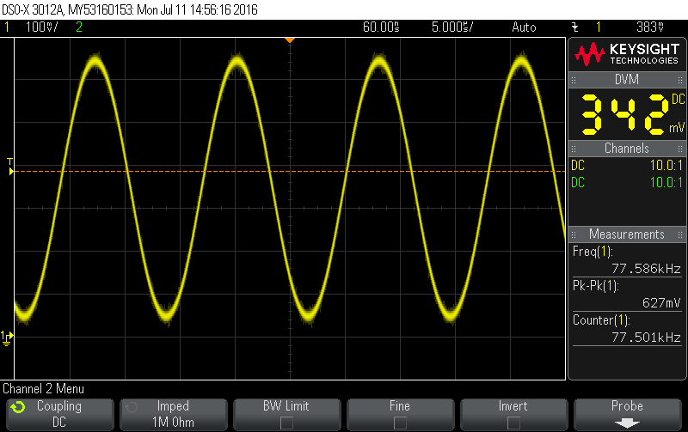Click the channel 2 green DC 10.0:1 row

click(627, 183)
